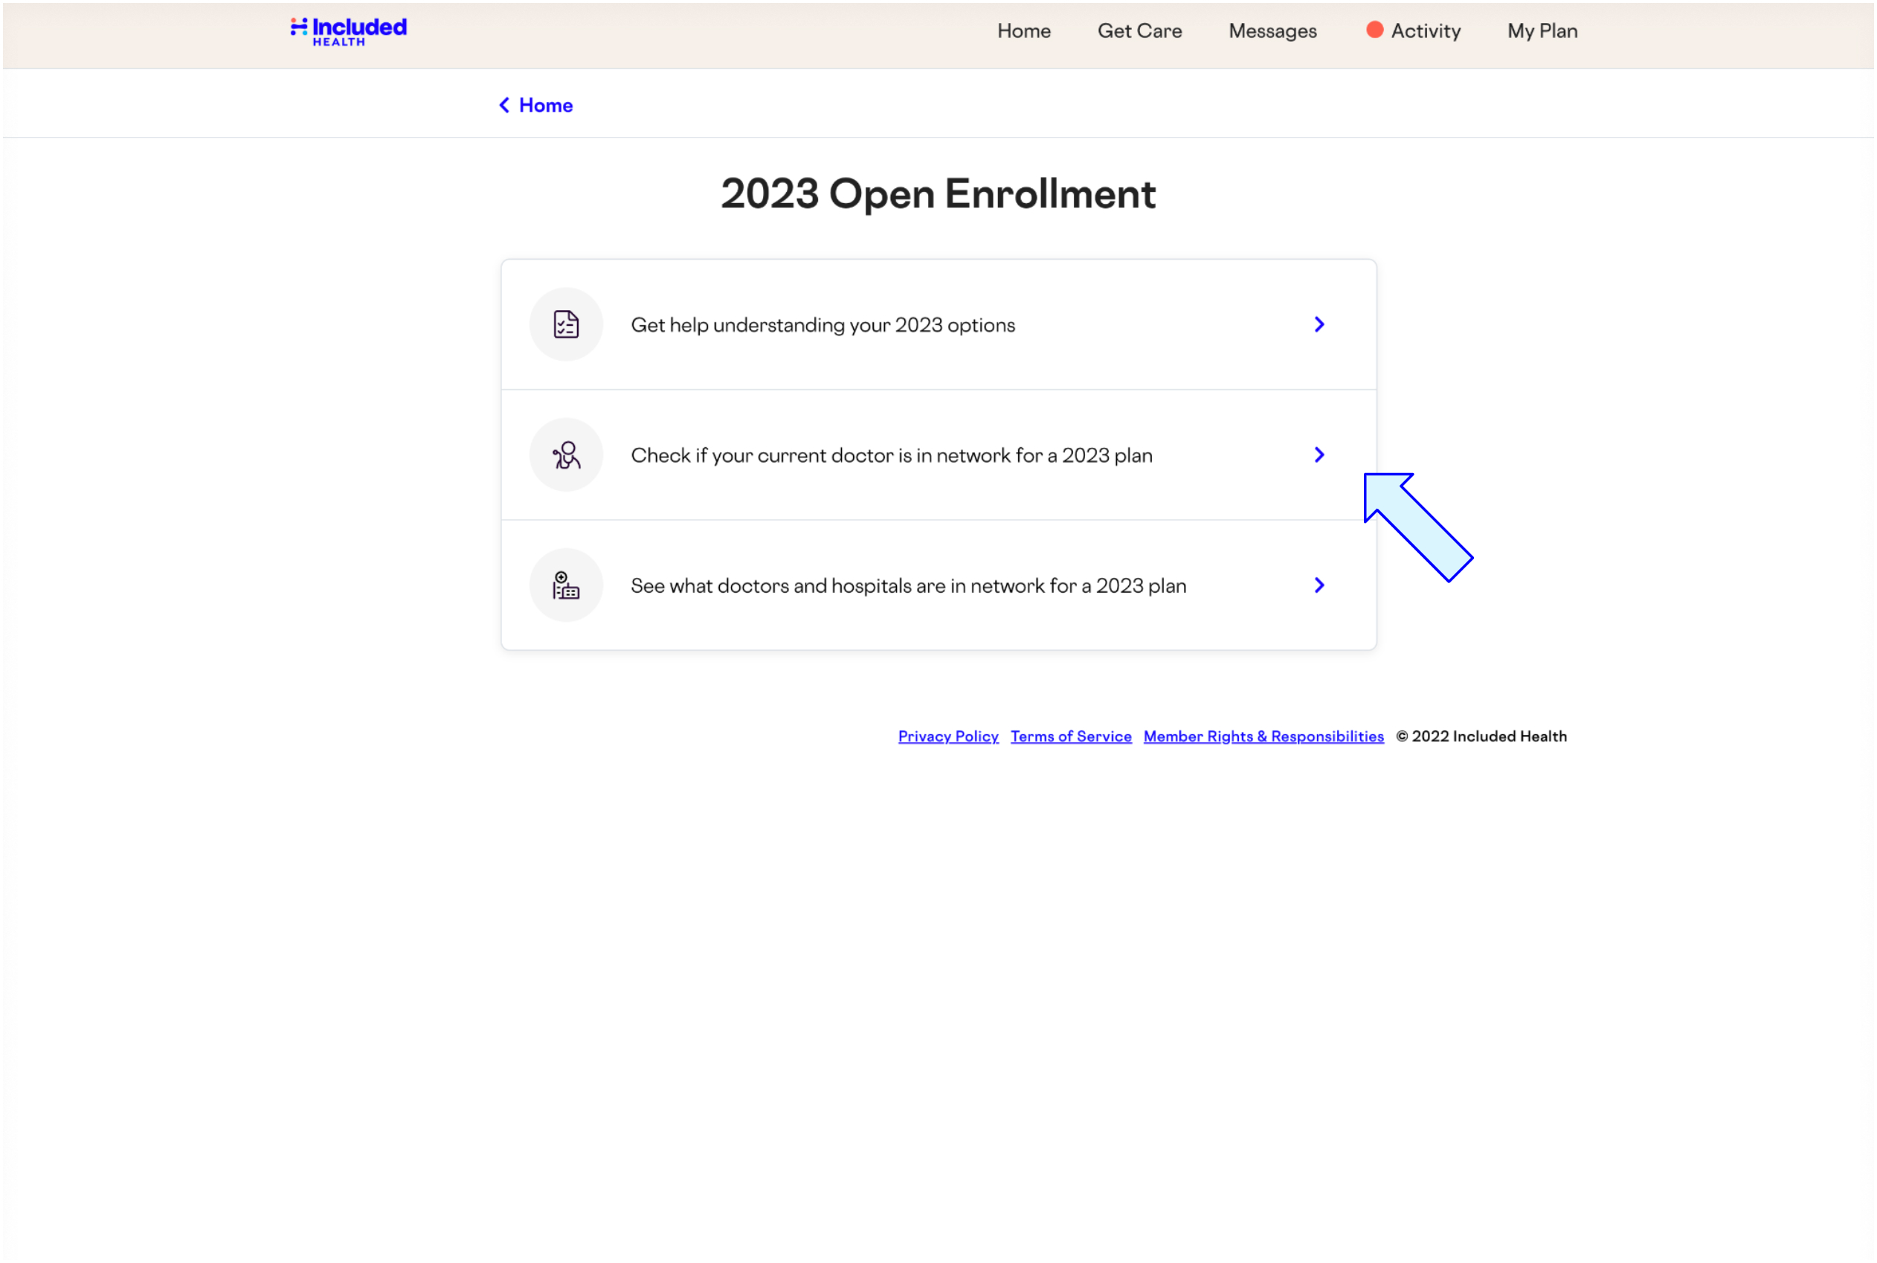Open My Plan in navigation
This screenshot has width=1877, height=1263.
pos(1542,30)
